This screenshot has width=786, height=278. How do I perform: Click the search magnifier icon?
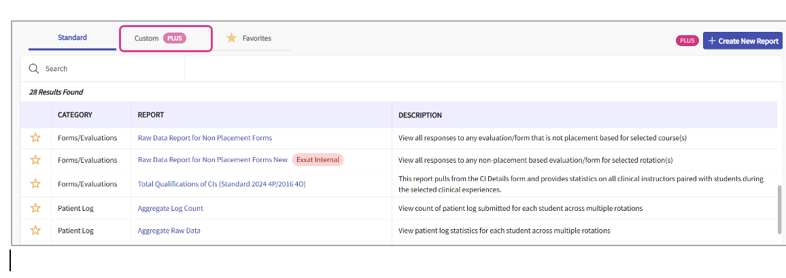pos(34,68)
